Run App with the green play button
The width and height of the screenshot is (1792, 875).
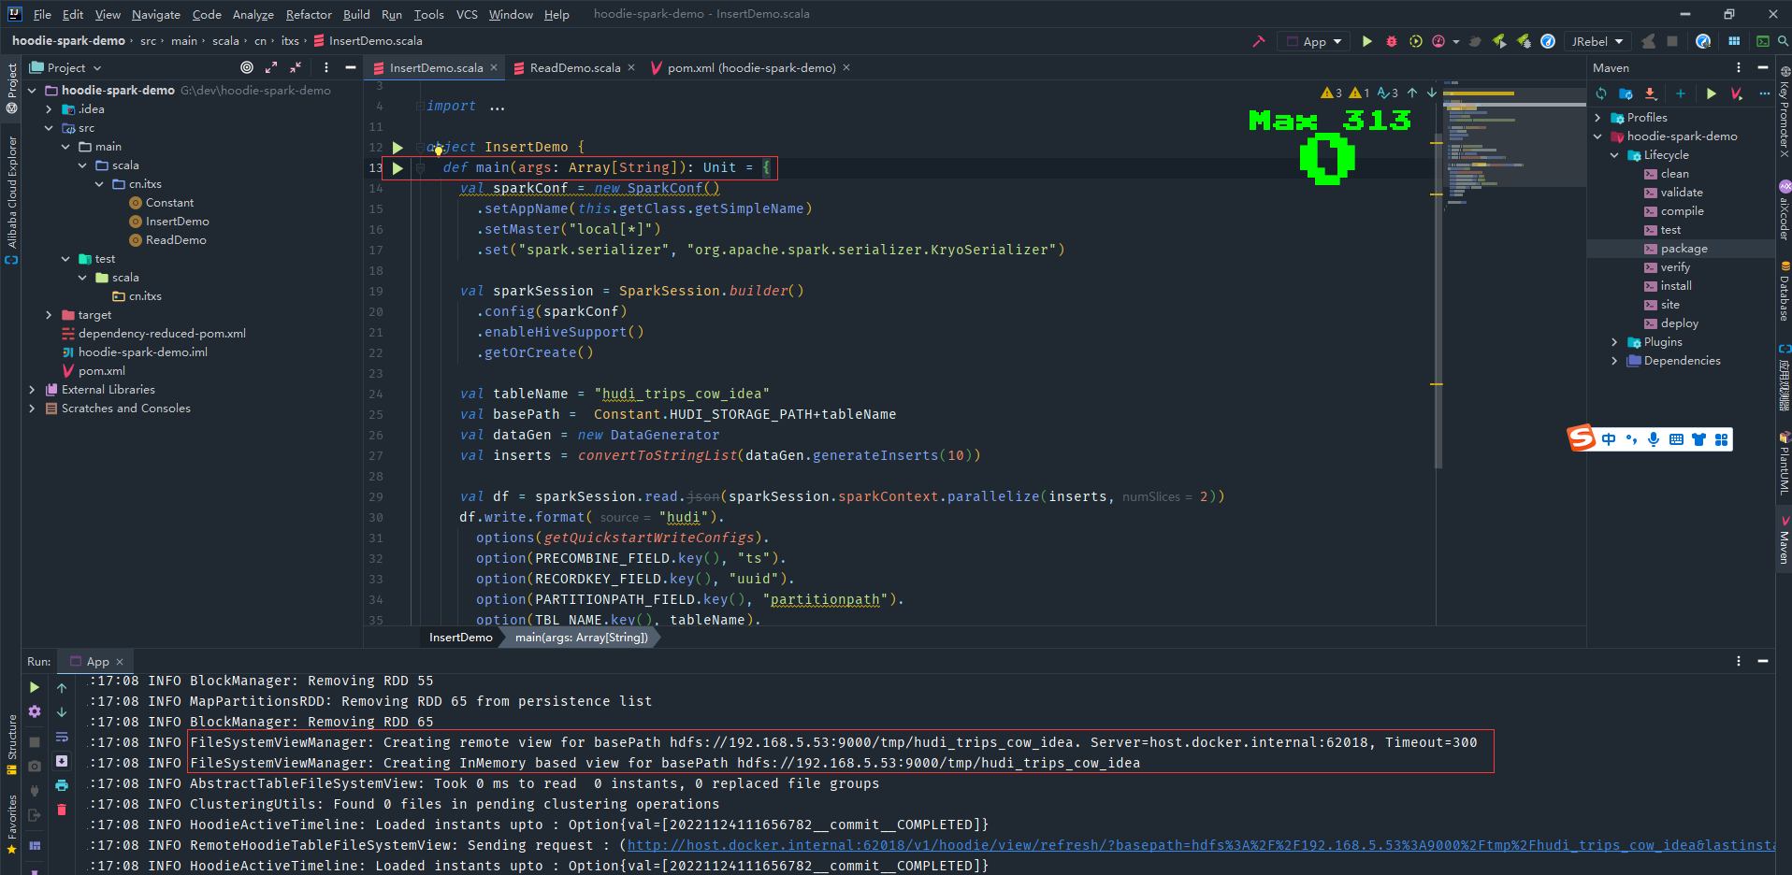pyautogui.click(x=1367, y=41)
